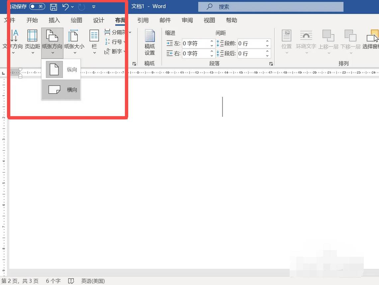This screenshot has height=285, width=379.
Task: Open the 引用 tab
Action: click(x=143, y=20)
